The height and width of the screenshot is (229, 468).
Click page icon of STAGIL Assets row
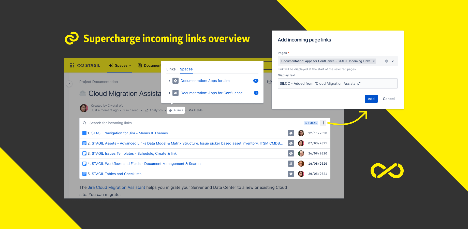click(84, 143)
